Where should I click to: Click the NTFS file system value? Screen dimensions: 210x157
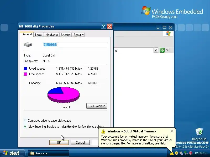click(46, 61)
